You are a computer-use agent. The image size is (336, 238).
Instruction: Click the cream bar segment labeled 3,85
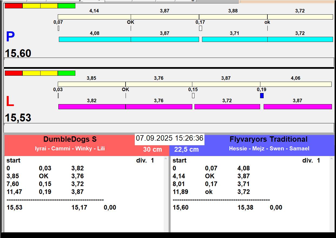[92, 84]
